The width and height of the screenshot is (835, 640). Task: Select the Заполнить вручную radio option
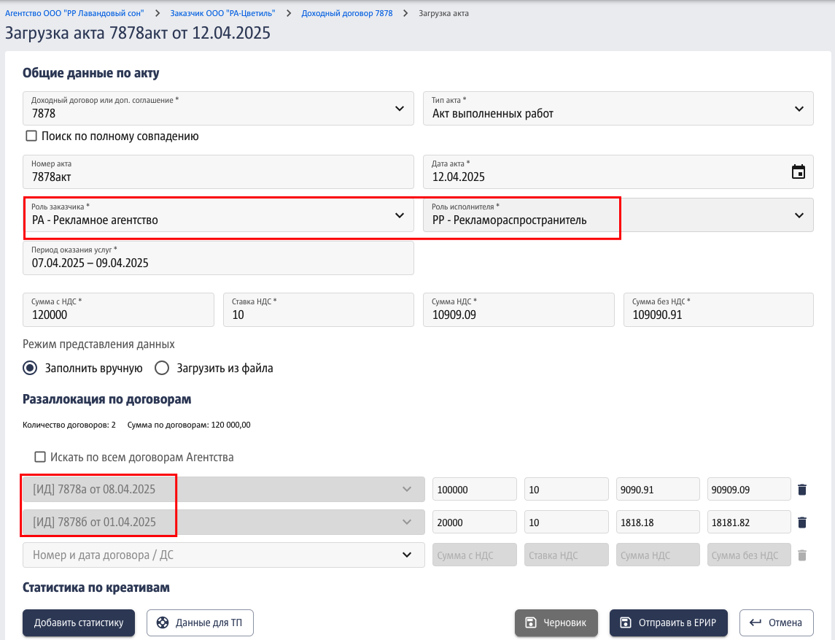(x=30, y=368)
